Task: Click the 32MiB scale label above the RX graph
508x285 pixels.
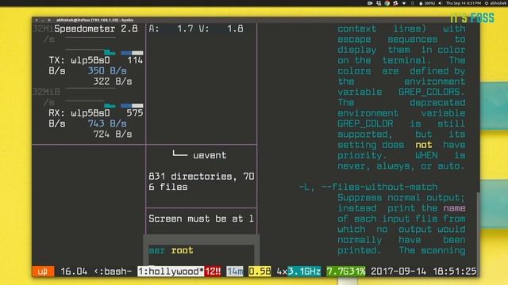Action: click(x=46, y=92)
